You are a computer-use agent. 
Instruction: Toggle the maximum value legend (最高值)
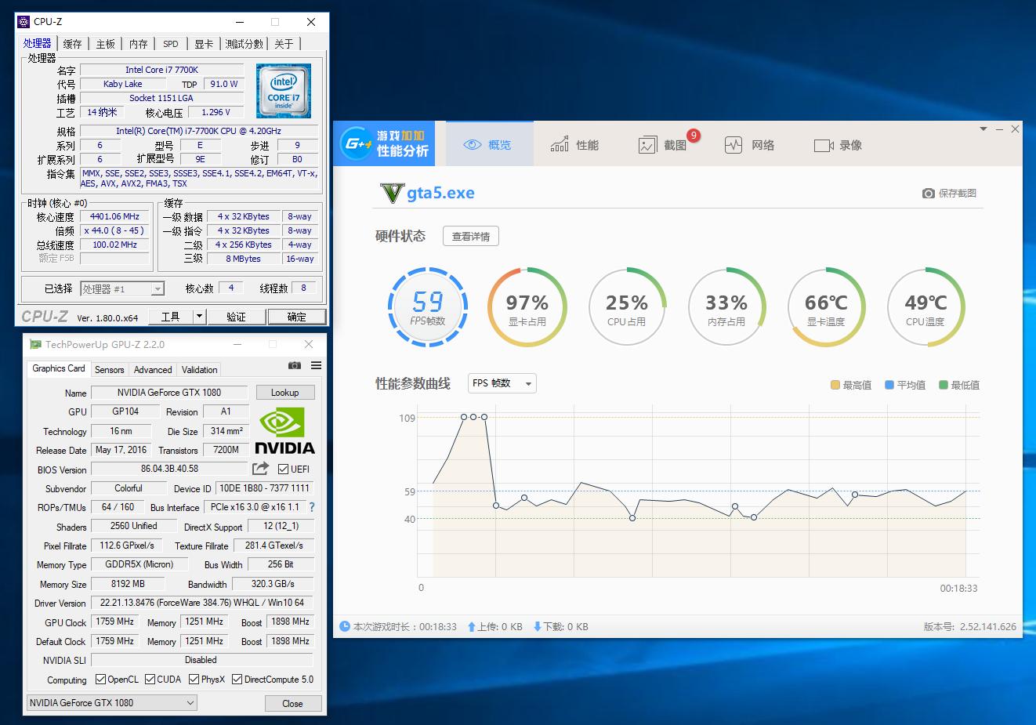pos(851,385)
